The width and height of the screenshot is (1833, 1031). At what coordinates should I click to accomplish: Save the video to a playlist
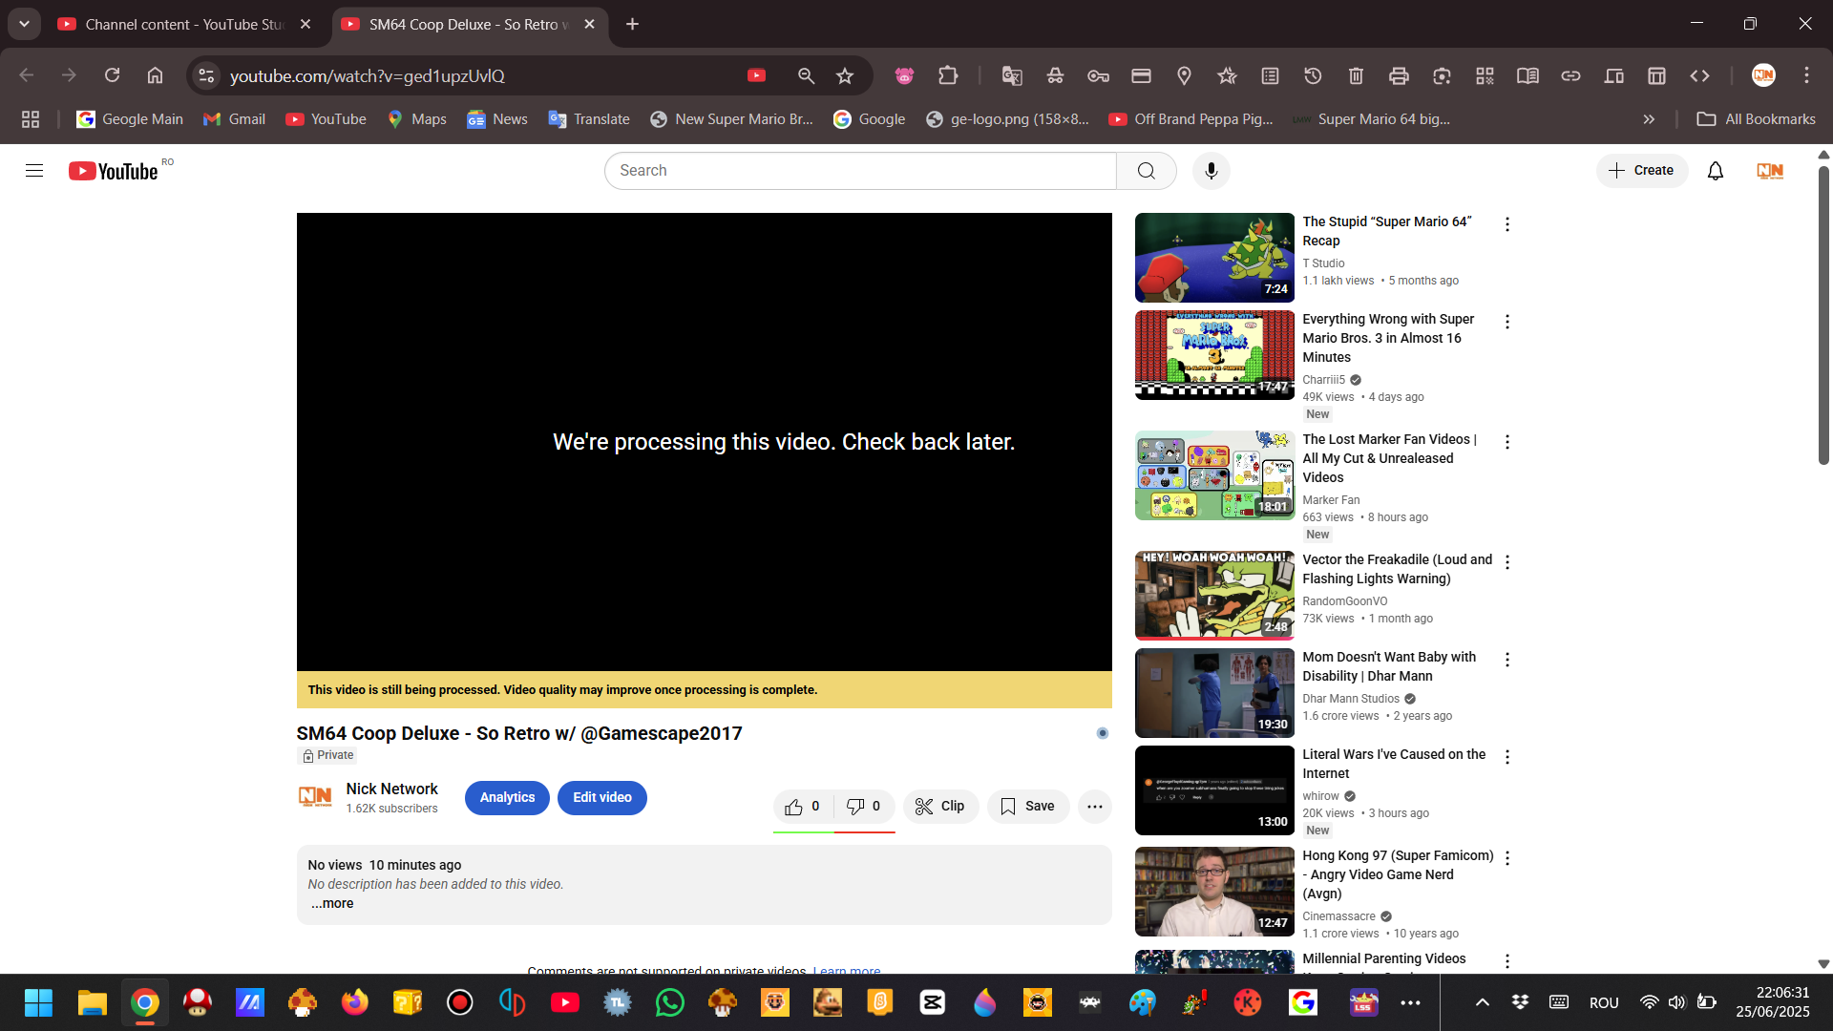1028,807
